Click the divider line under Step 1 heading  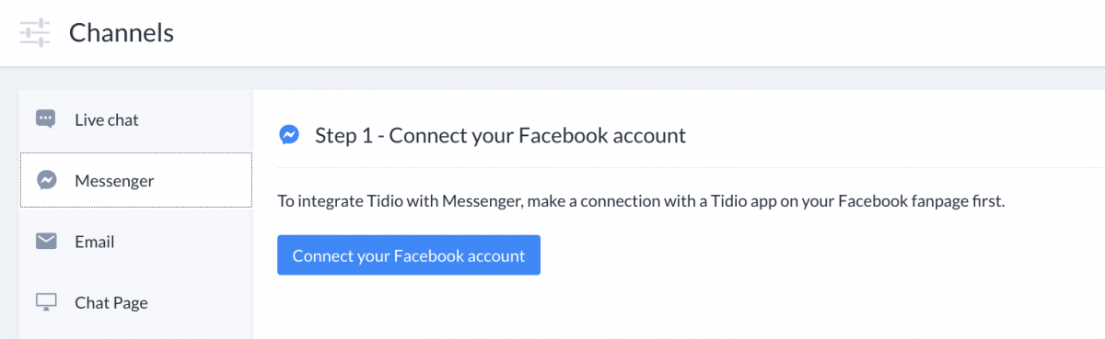(691, 167)
